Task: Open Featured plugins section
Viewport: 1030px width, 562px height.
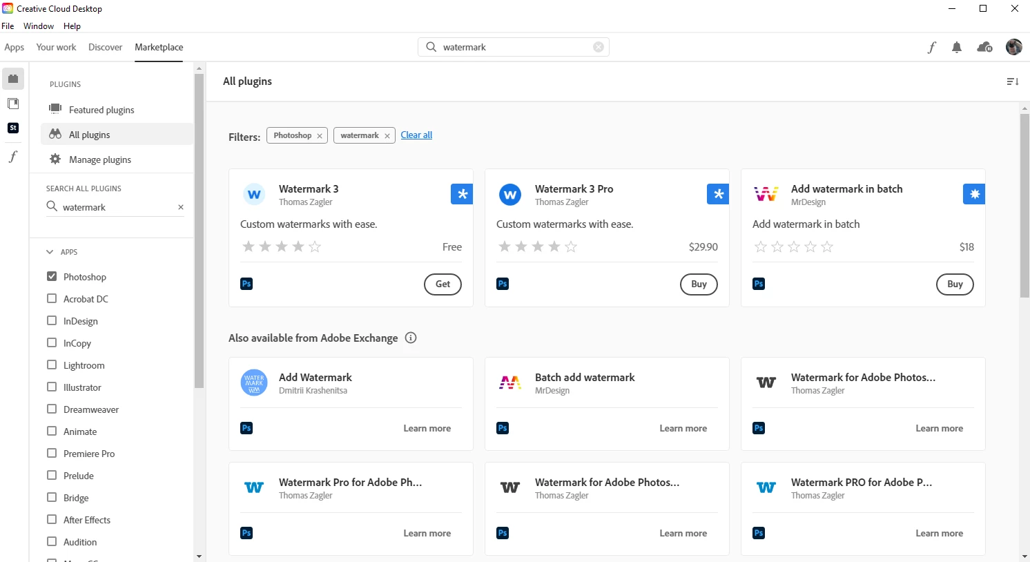Action: (101, 110)
